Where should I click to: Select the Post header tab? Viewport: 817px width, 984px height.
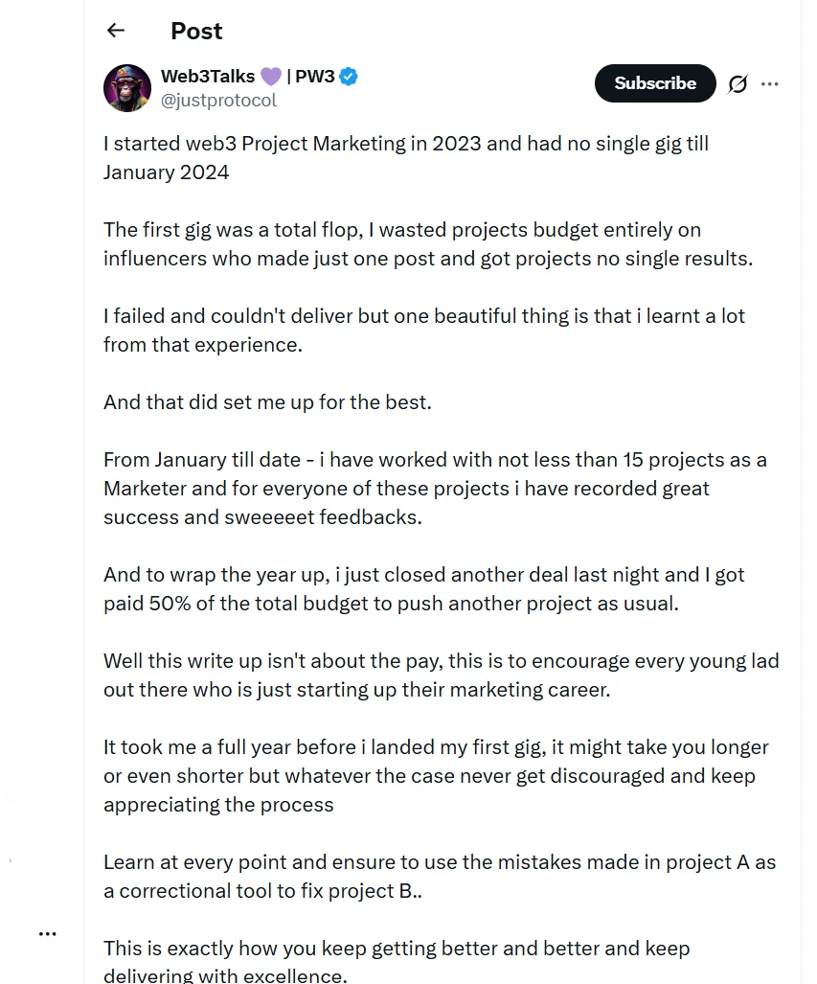[195, 31]
